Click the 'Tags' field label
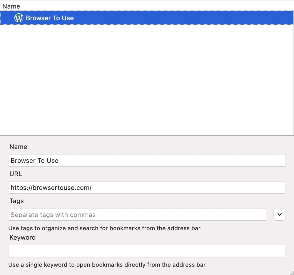The height and width of the screenshot is (275, 294). (16, 201)
